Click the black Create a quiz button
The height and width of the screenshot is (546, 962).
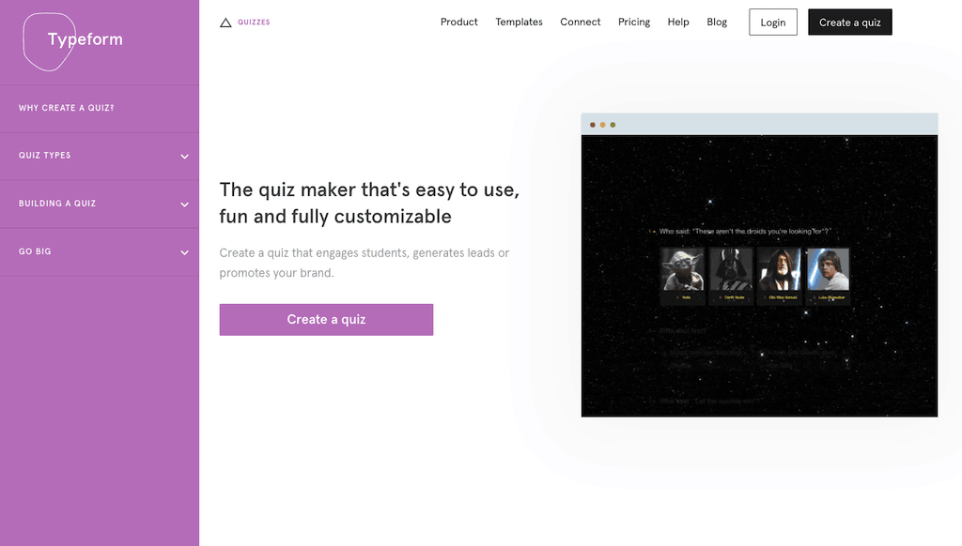tap(849, 22)
